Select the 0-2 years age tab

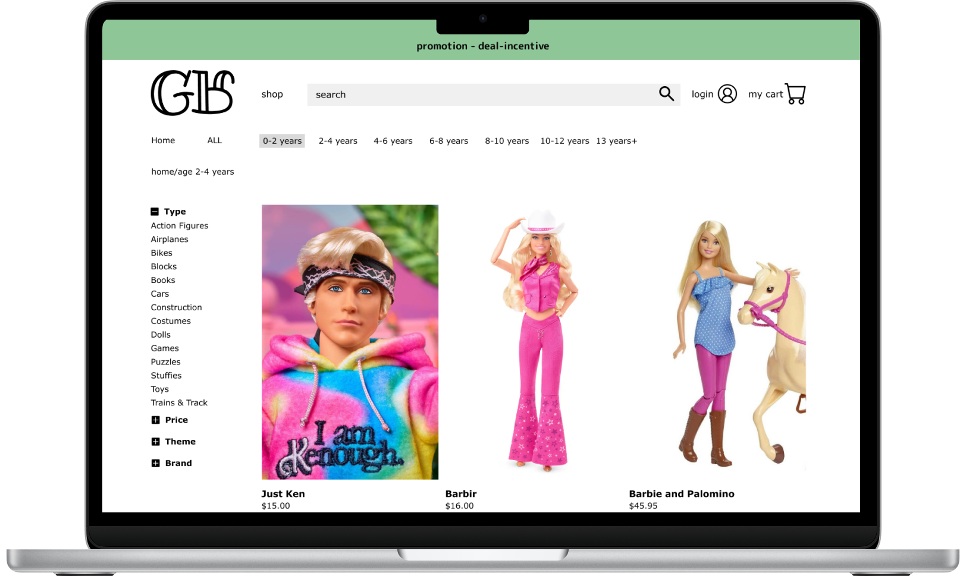[282, 141]
